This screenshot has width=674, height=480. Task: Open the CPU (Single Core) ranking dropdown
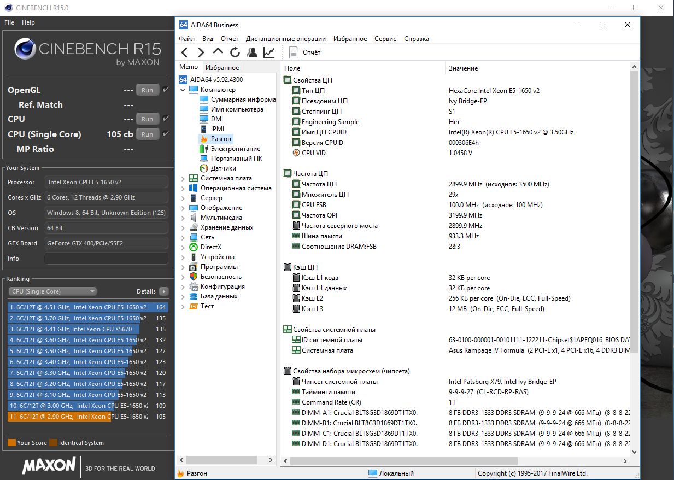click(52, 291)
